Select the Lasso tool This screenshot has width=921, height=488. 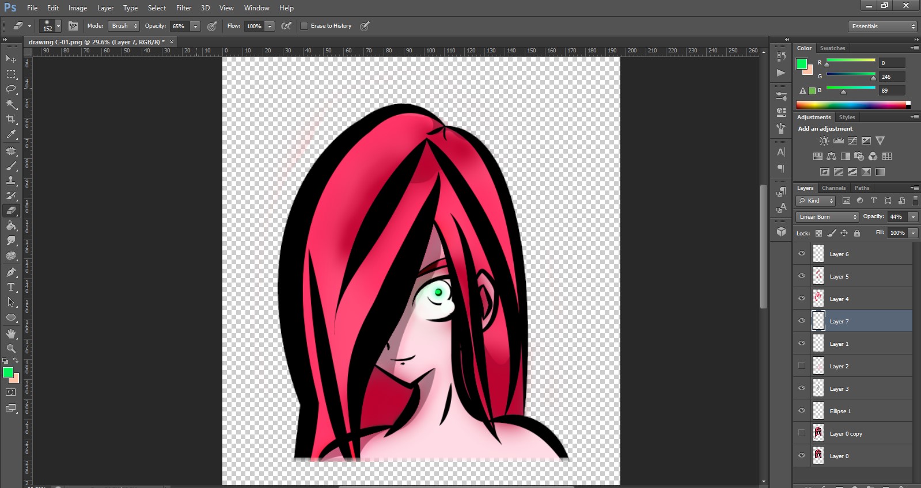coord(11,89)
